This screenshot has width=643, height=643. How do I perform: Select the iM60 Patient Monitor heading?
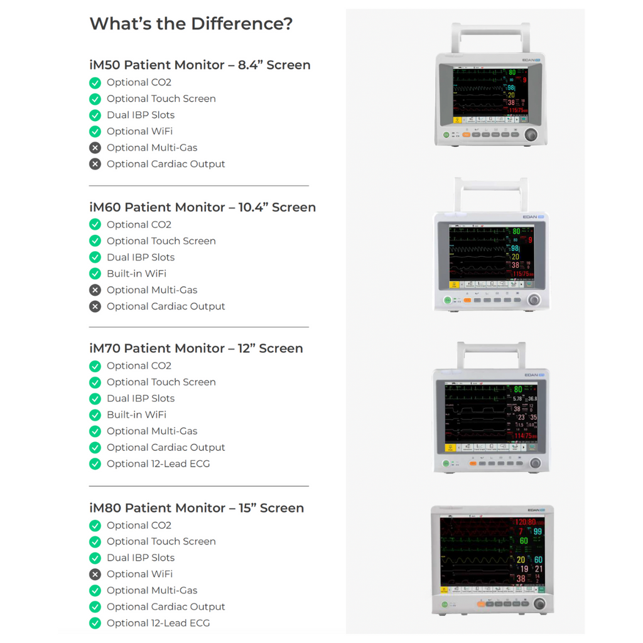(203, 207)
